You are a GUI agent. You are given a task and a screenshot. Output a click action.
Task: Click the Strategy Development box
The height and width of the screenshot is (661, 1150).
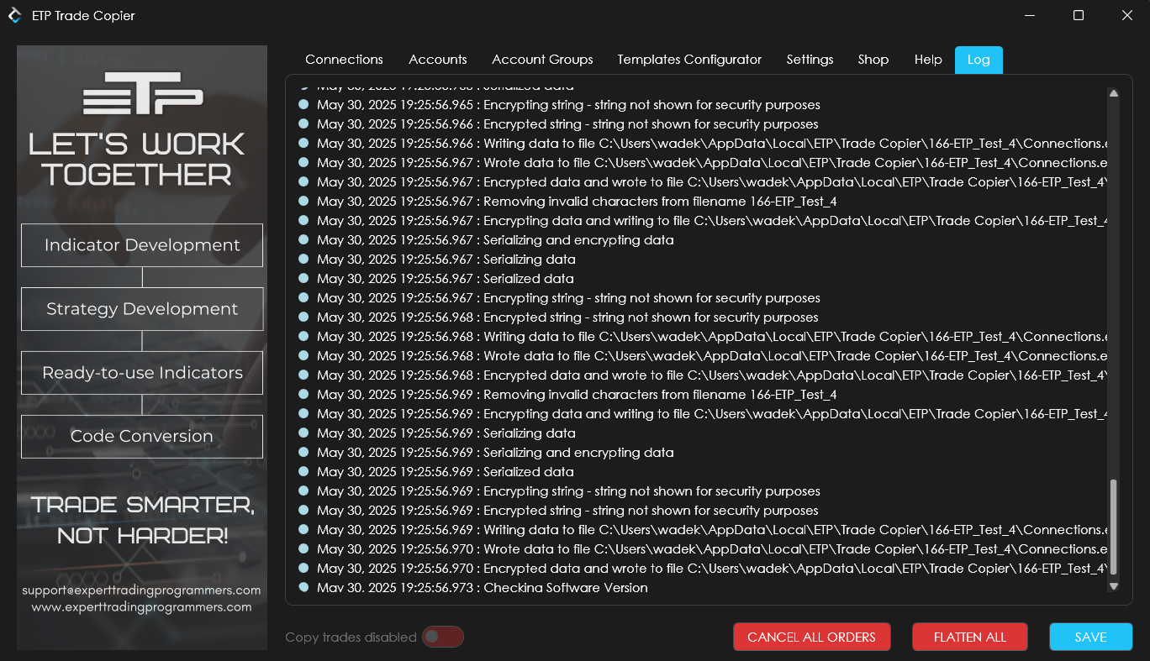click(142, 309)
